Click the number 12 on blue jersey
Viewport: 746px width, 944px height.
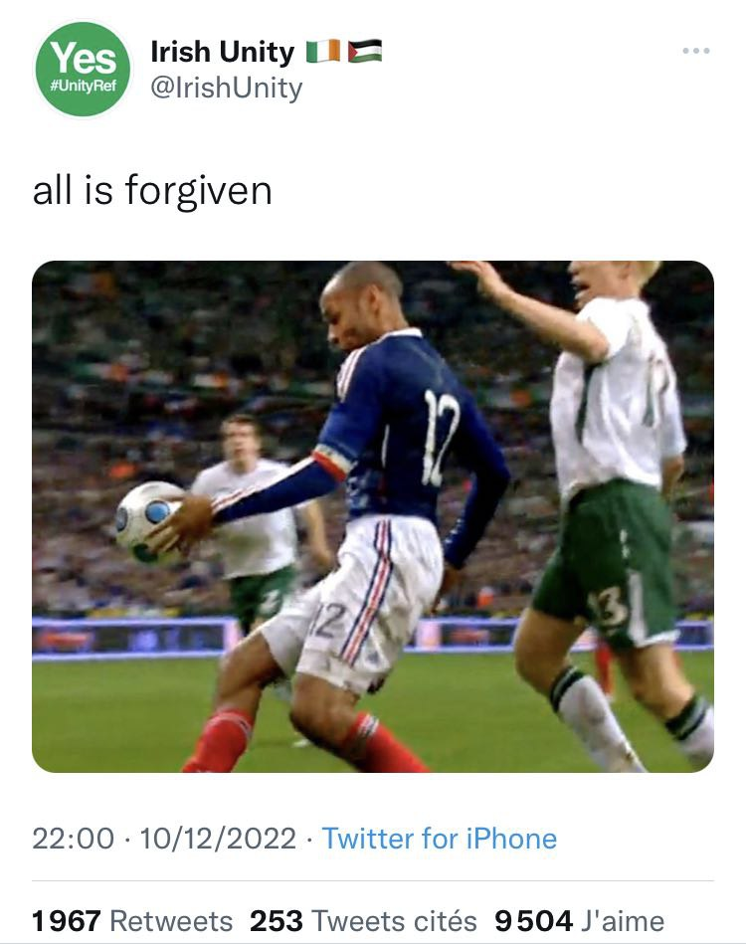click(x=440, y=437)
